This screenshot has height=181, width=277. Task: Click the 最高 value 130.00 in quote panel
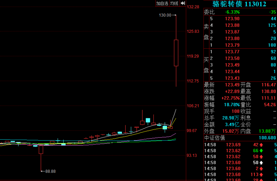(x=269, y=91)
